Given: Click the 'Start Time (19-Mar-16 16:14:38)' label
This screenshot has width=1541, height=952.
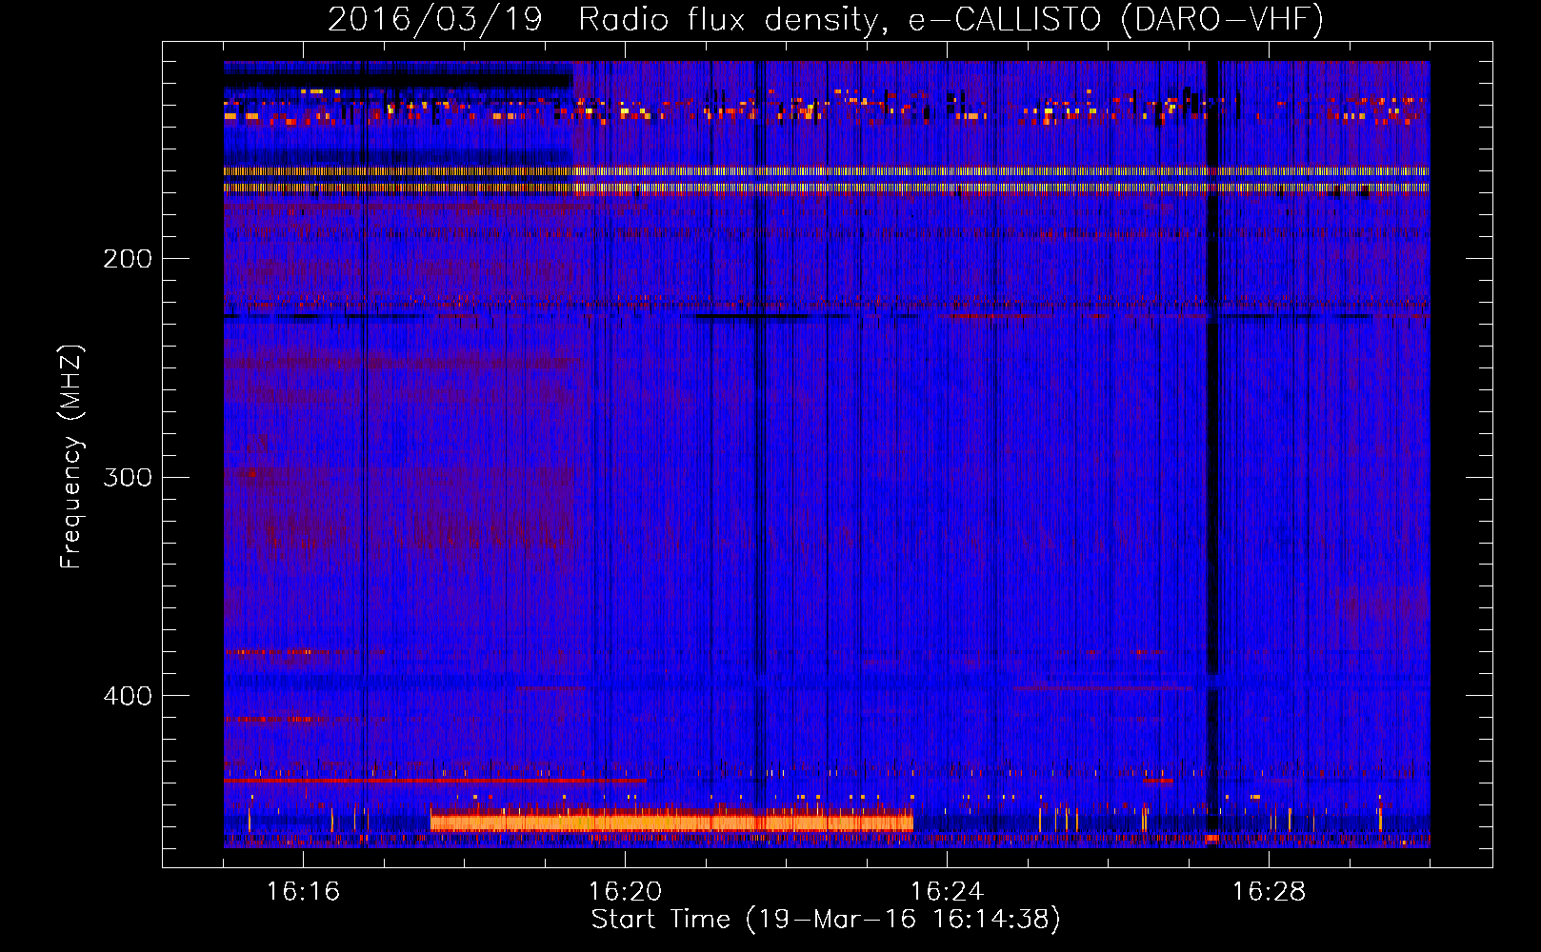Looking at the screenshot, I should pyautogui.click(x=826, y=920).
